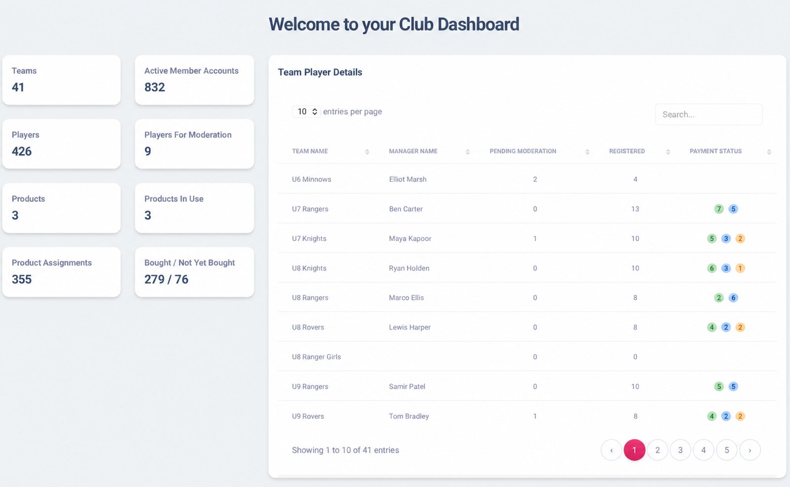Click manager name Elliot Marsh
This screenshot has height=487, width=790.
(x=408, y=179)
